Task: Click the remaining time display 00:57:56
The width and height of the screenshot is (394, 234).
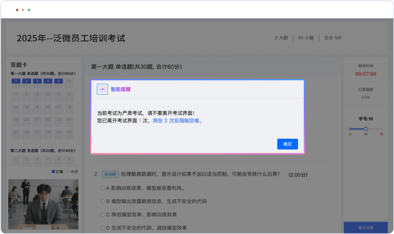Action: tap(366, 74)
